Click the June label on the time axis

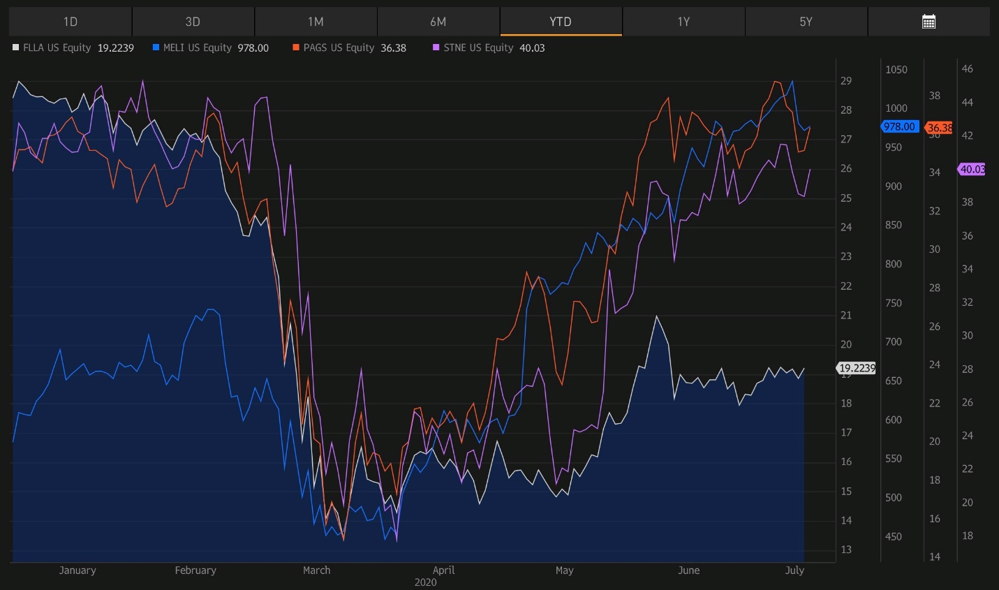(689, 570)
